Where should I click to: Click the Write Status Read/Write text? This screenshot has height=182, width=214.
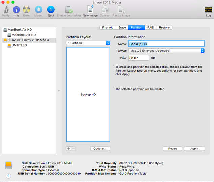tap(127, 167)
